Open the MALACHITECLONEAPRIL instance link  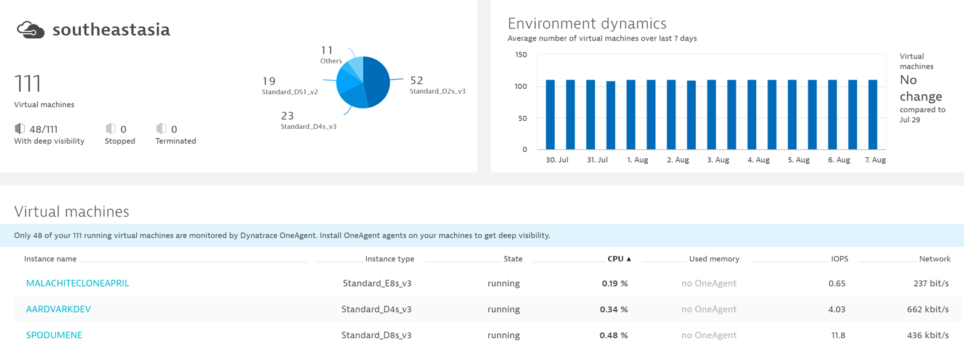click(77, 284)
